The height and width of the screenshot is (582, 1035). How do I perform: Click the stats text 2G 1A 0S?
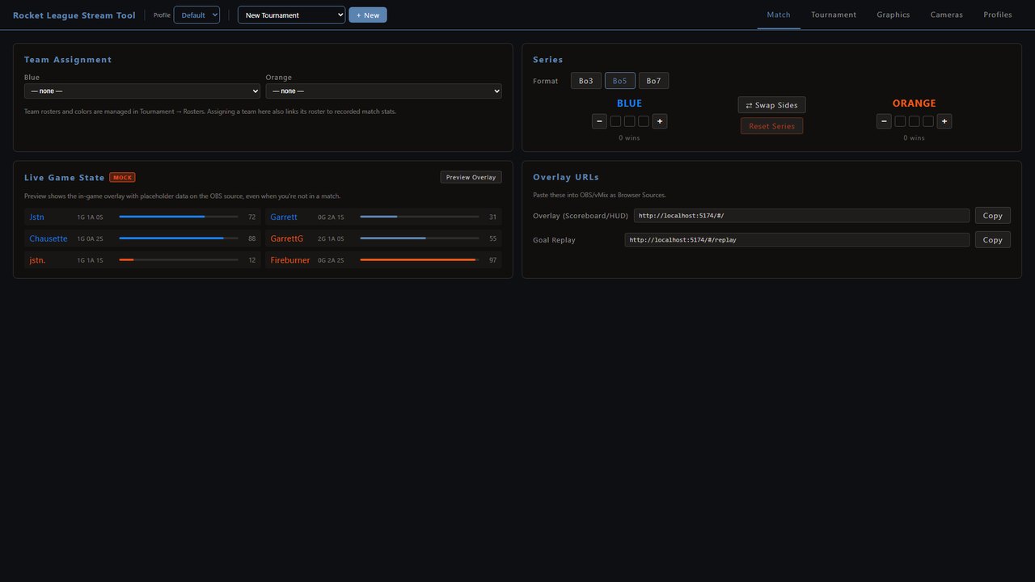(331, 238)
